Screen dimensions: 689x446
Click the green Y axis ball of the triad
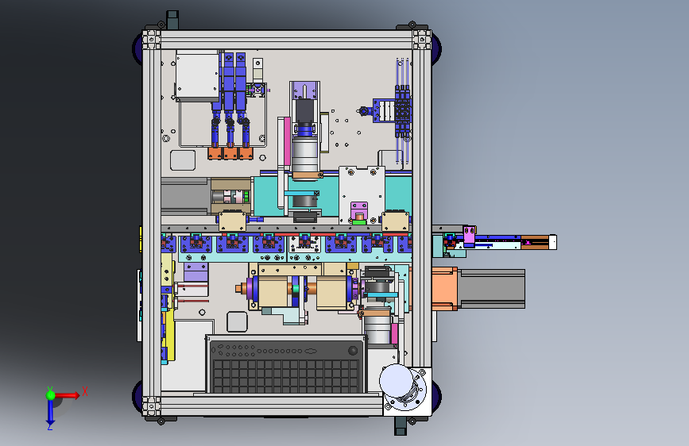click(x=51, y=395)
